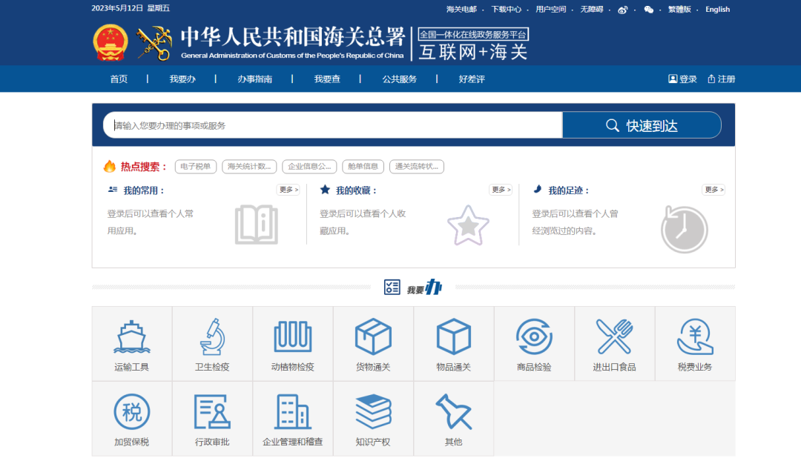Viewport: 801px width, 461px height.
Task: Switch to 繁體版 traditional Chinese
Action: 679,9
